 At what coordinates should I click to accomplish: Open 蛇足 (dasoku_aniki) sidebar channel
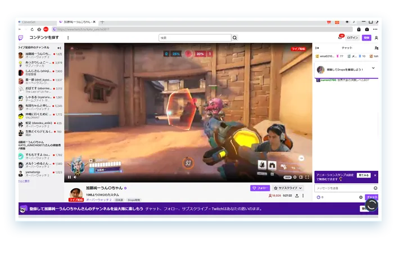pos(40,124)
